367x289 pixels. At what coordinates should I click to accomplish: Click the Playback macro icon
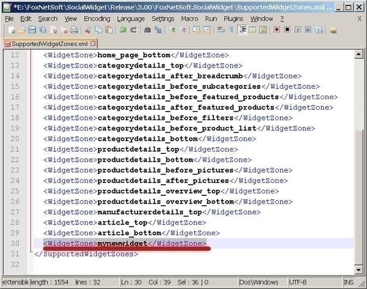point(298,30)
